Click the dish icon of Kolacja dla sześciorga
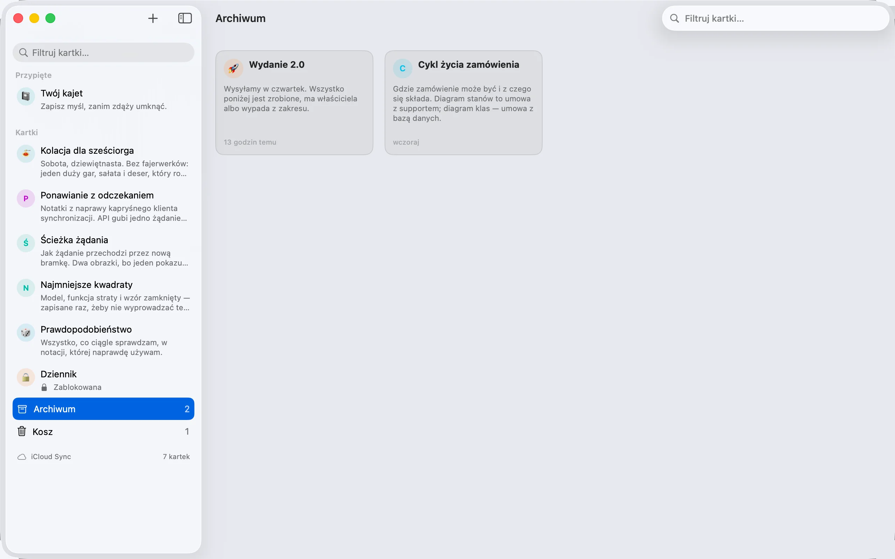Screen dimensions: 895x559 pos(26,154)
